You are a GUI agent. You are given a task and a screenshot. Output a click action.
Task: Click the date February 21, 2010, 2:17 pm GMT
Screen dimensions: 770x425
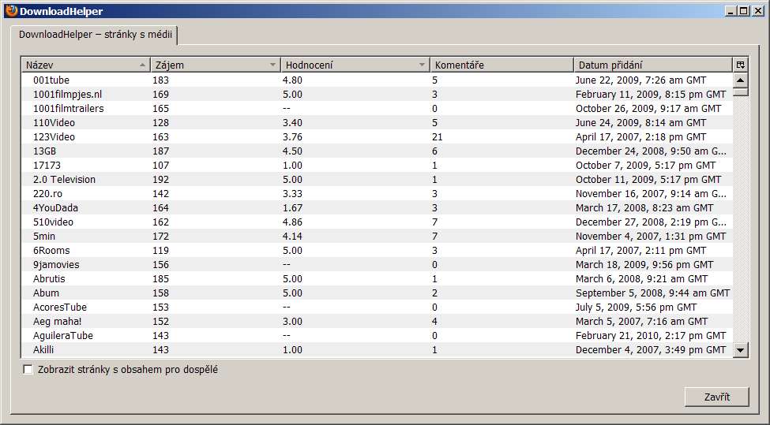(651, 336)
